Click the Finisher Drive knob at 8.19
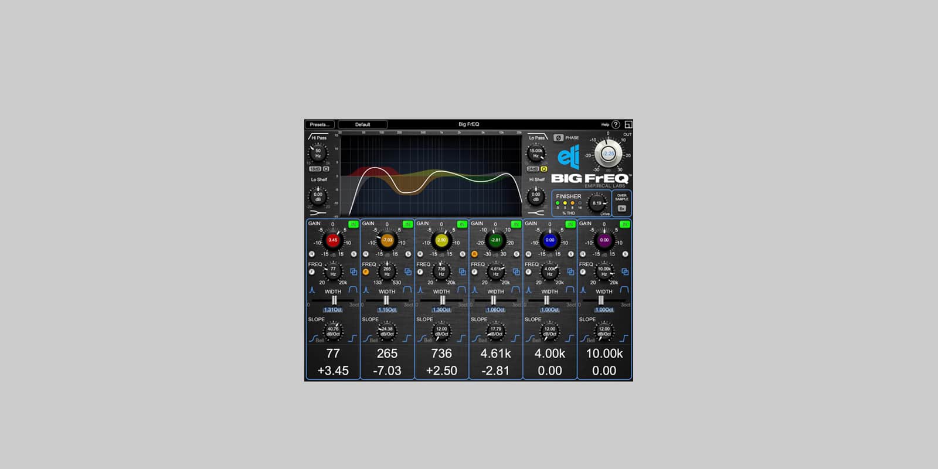This screenshot has width=938, height=469. click(x=597, y=203)
